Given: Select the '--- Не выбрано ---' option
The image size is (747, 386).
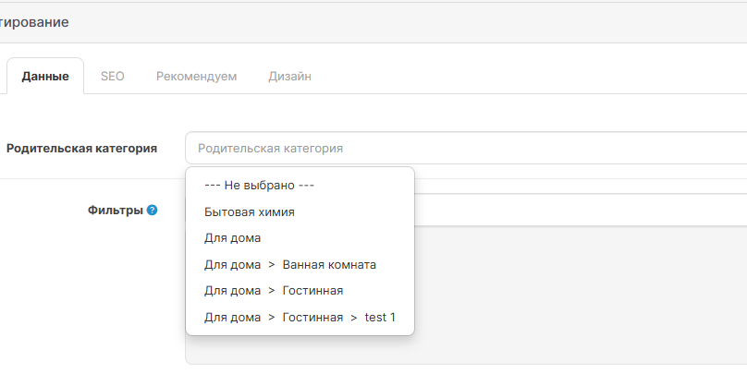Looking at the screenshot, I should pyautogui.click(x=260, y=186).
